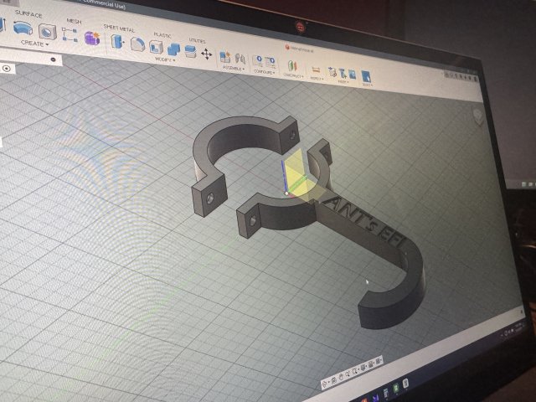Screen dimensions: 536x402
Task: Open the ASSEMBLE menu label
Action: [232, 69]
